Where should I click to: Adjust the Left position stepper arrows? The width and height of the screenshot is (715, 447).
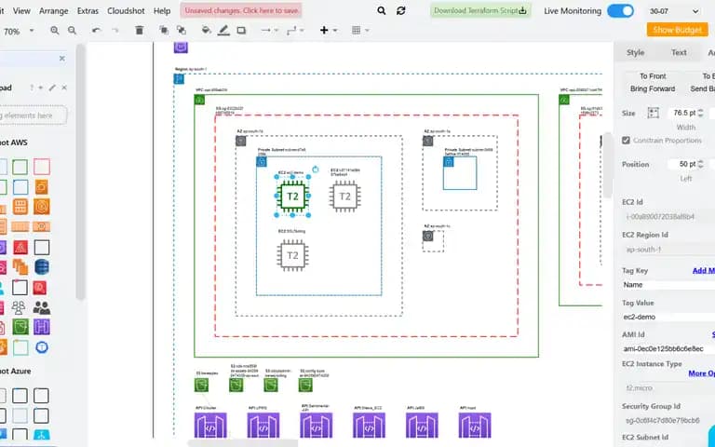tap(701, 164)
